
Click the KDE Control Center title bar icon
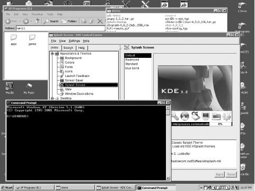click(x=51, y=35)
